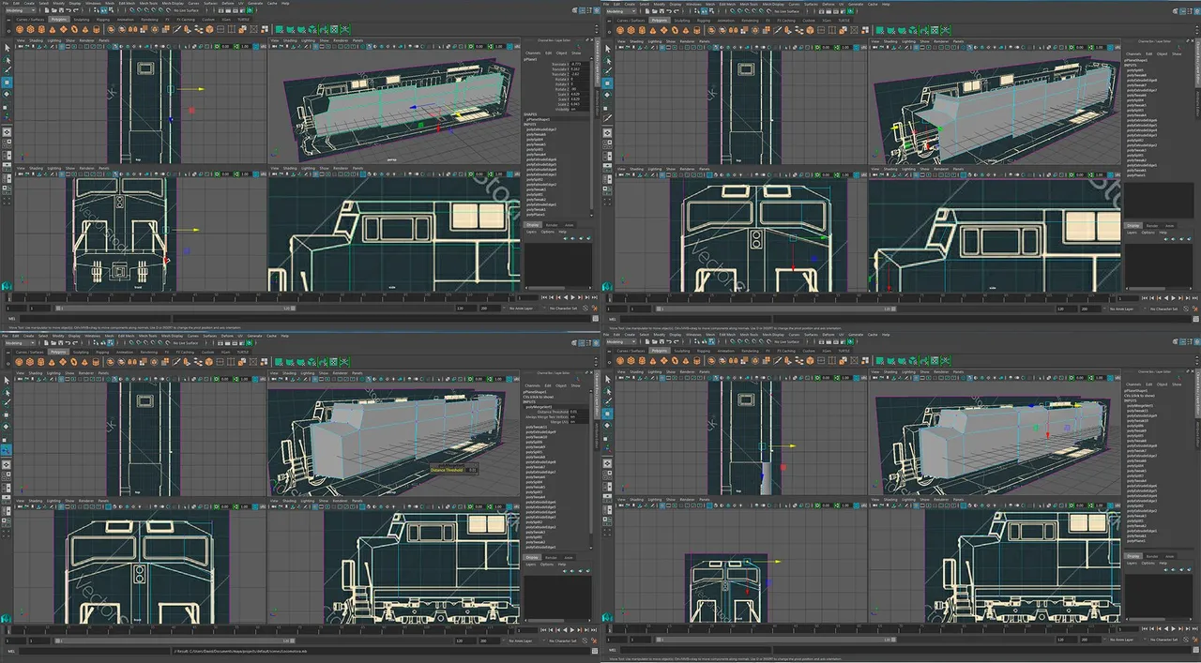Click Undo arrow icon in top-left window status line
The width and height of the screenshot is (1201, 663).
pyautogui.click(x=68, y=10)
